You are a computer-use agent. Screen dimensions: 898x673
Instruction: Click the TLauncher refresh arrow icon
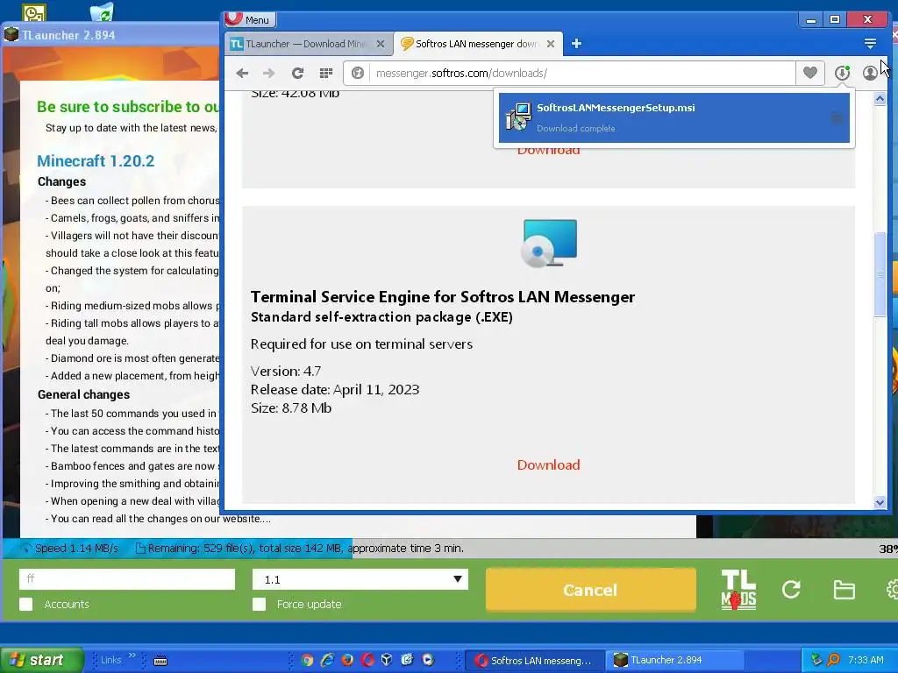tap(791, 590)
